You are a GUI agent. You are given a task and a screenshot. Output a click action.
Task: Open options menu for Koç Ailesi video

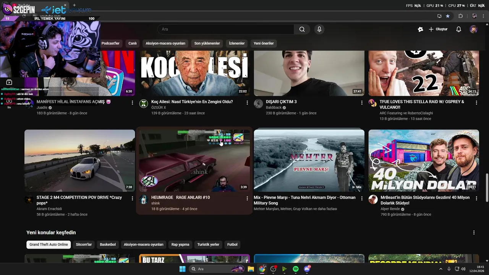point(247,103)
